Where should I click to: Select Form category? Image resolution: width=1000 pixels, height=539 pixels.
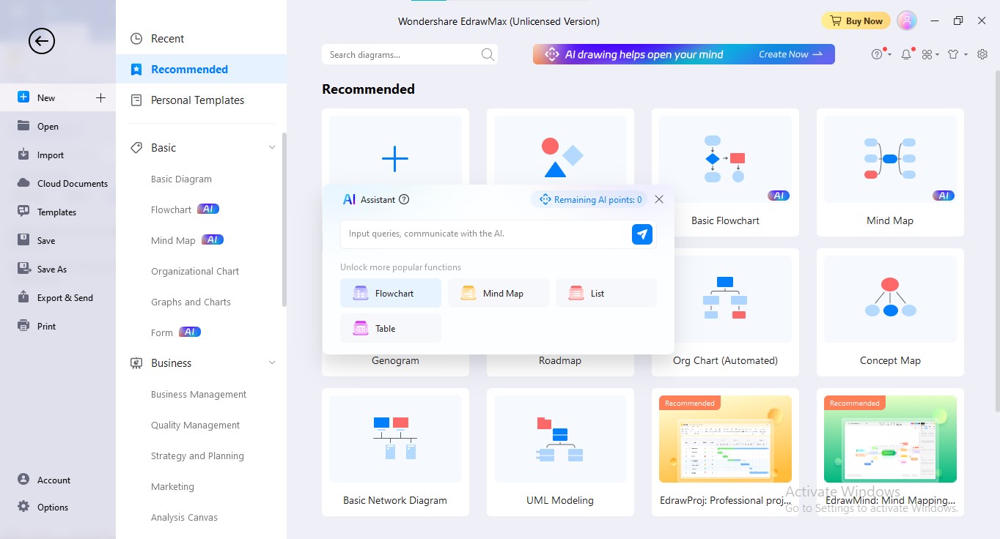162,332
